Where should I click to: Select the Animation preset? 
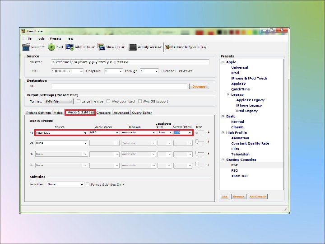pyautogui.click(x=240, y=138)
